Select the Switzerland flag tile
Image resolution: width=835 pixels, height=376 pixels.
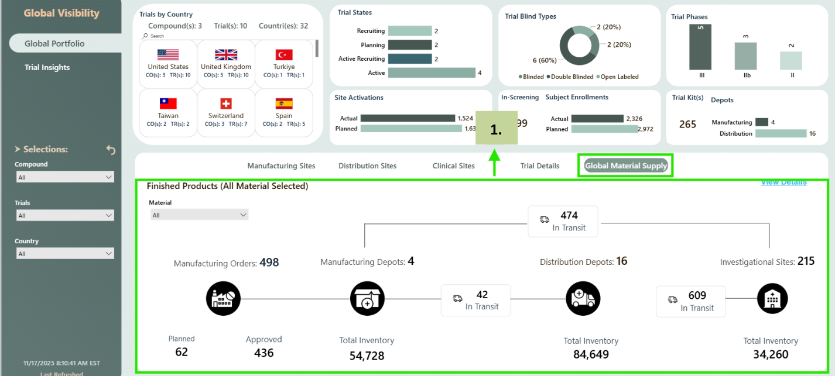point(226,112)
